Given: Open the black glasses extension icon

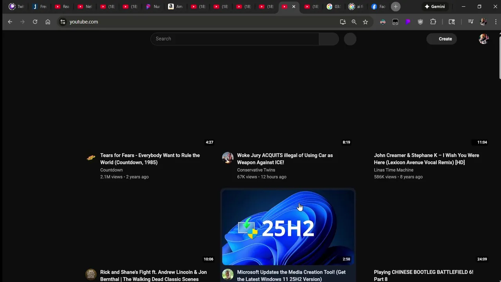Looking at the screenshot, I should click(395, 22).
